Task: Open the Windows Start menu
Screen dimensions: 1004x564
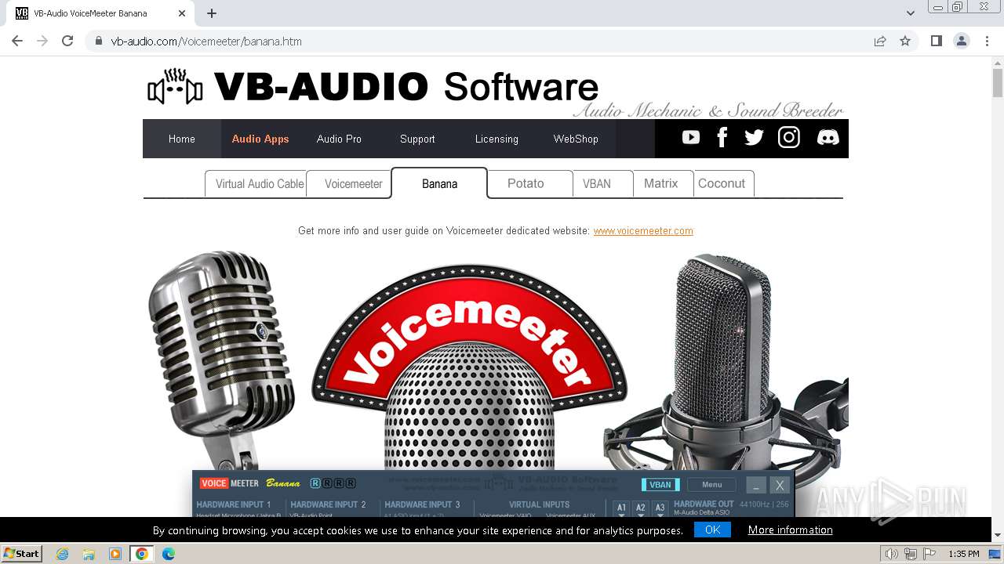Action: point(22,554)
